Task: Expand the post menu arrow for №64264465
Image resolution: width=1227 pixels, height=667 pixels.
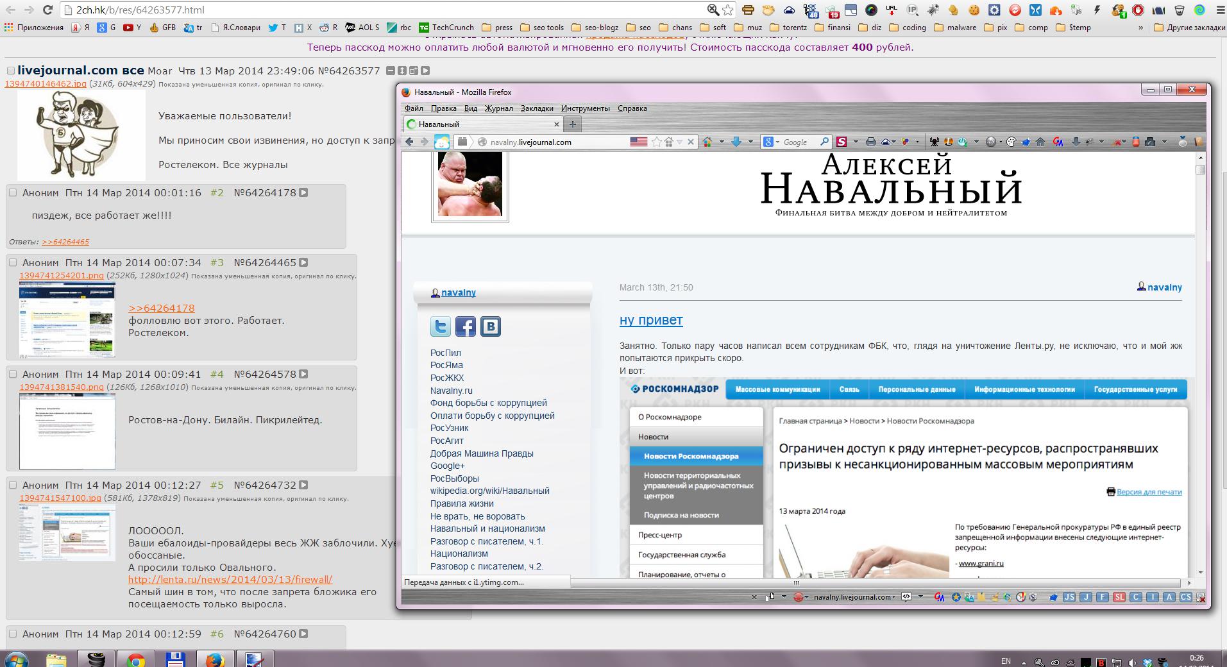Action: (x=304, y=262)
